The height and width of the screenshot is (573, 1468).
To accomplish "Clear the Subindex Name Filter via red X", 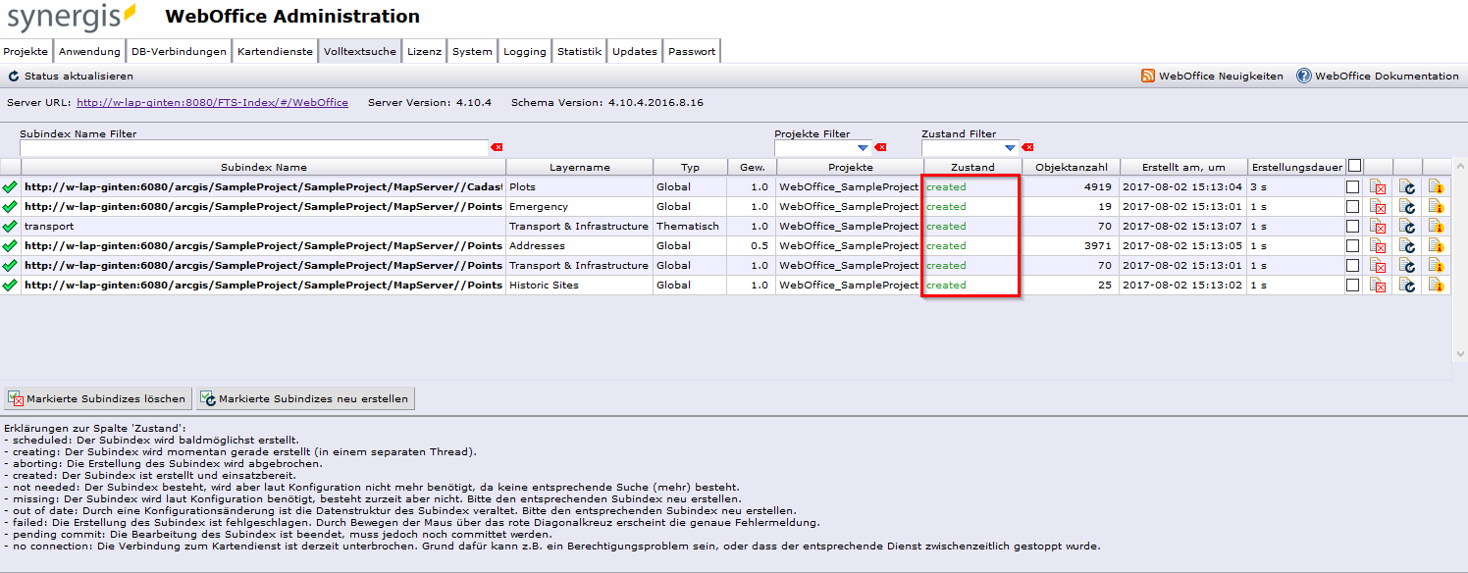I will point(498,146).
